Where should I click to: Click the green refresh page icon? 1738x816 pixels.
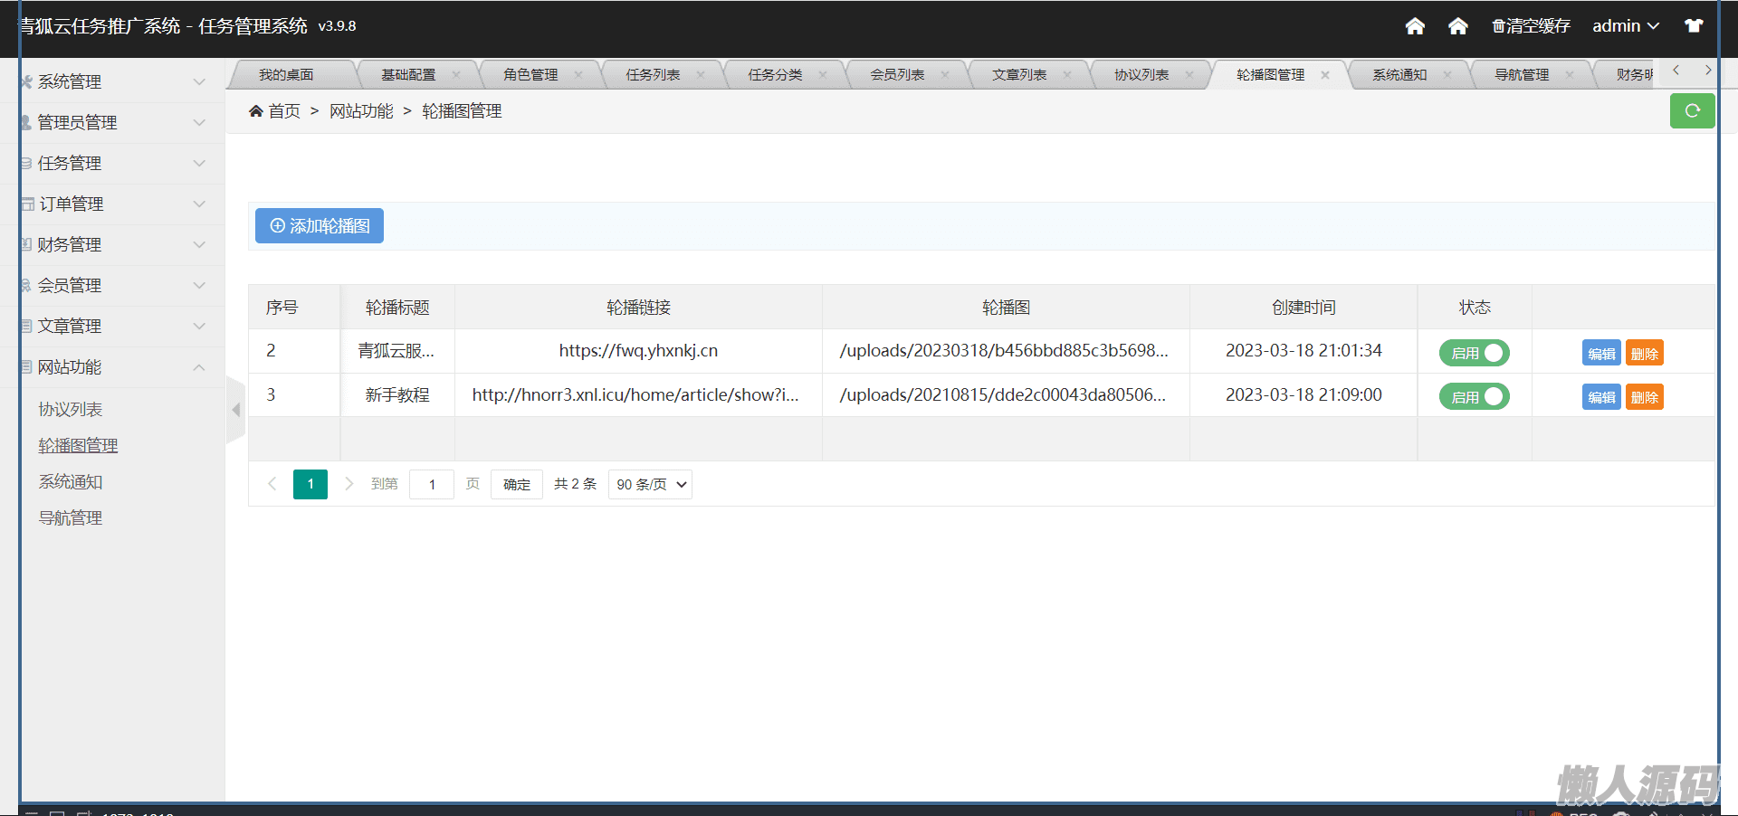click(x=1692, y=111)
